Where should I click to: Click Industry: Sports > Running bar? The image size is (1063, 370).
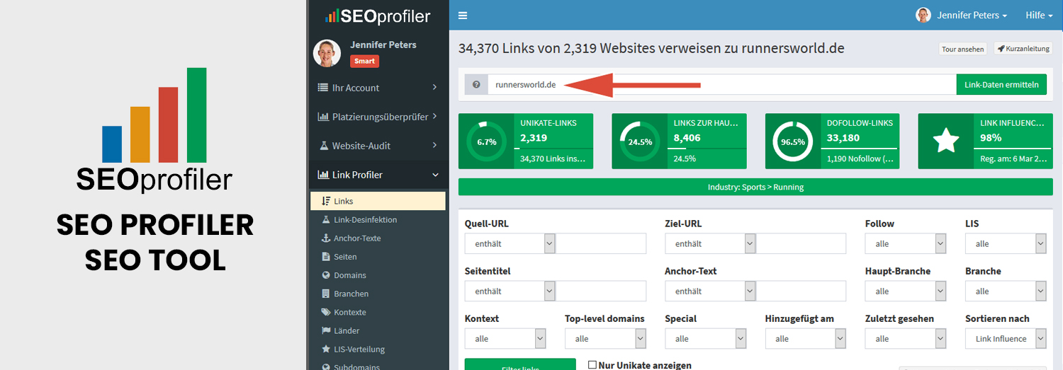tap(755, 187)
